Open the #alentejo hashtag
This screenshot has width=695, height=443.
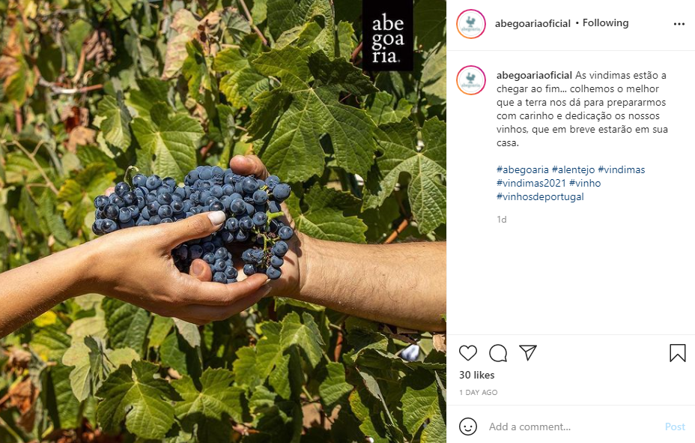573,169
